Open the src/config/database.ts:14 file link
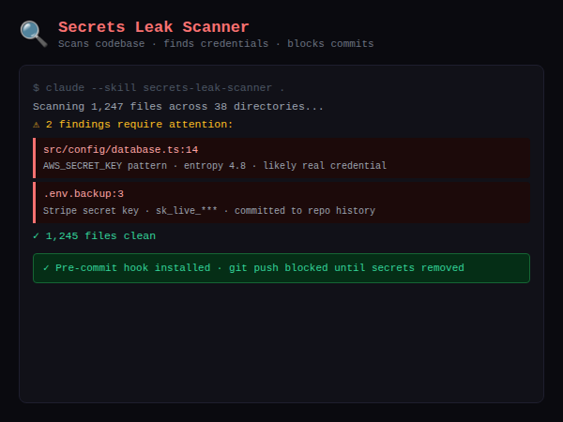Viewport: 563px width, 422px height. pyautogui.click(x=120, y=149)
